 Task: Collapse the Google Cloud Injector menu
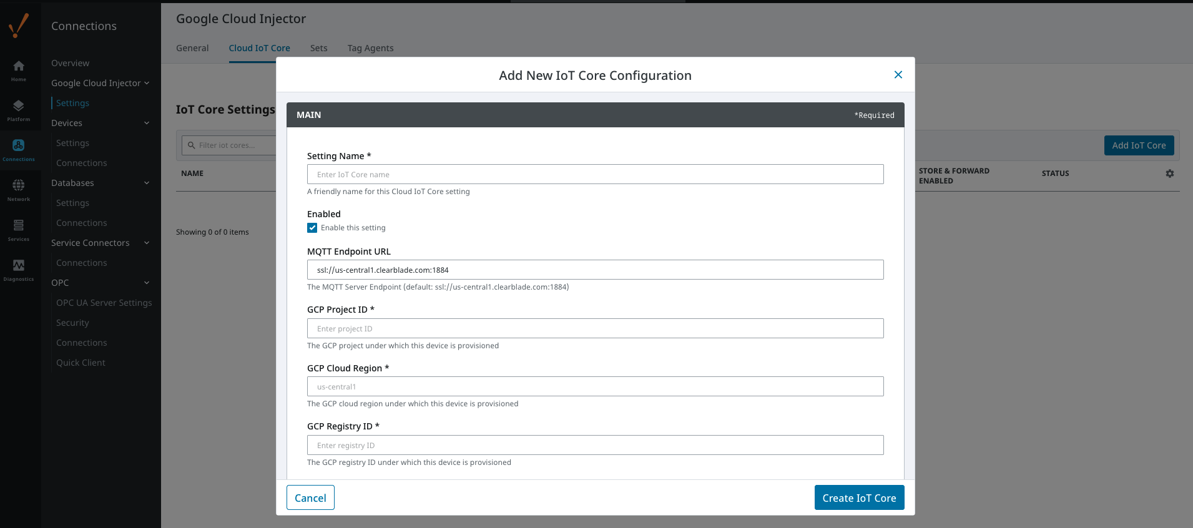click(x=147, y=83)
